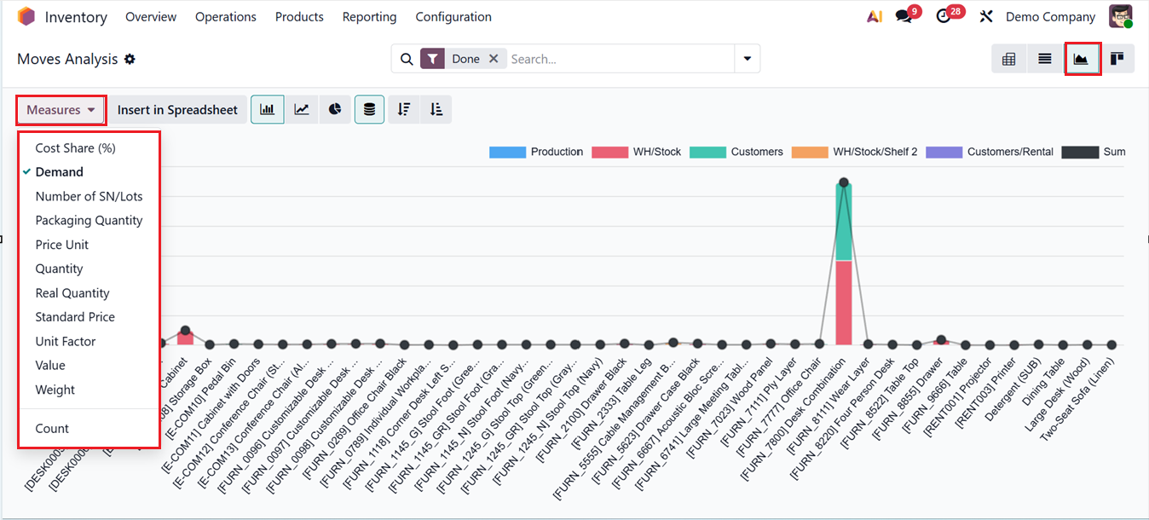Open the Measures dropdown

click(60, 109)
